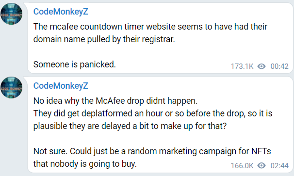The height and width of the screenshot is (176, 294).
Task: Click the eye views icon beside 166.0K
Action: point(261,165)
